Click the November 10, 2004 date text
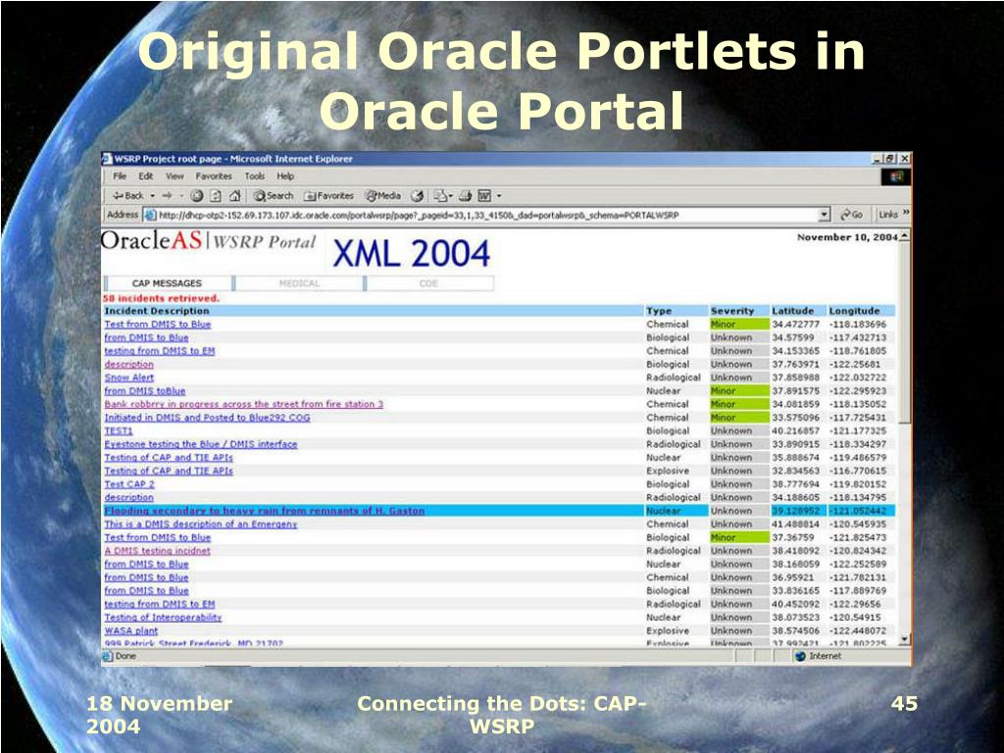 (847, 237)
